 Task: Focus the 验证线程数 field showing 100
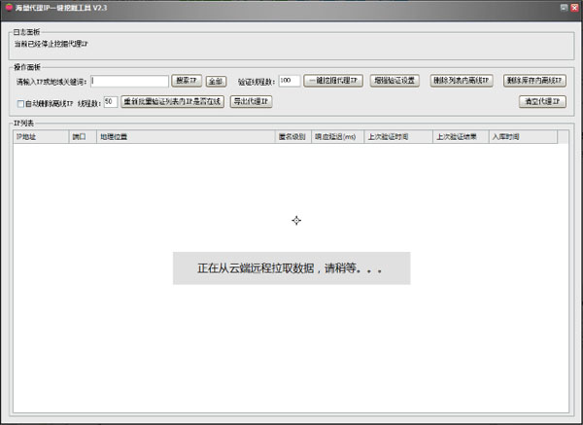coord(290,81)
